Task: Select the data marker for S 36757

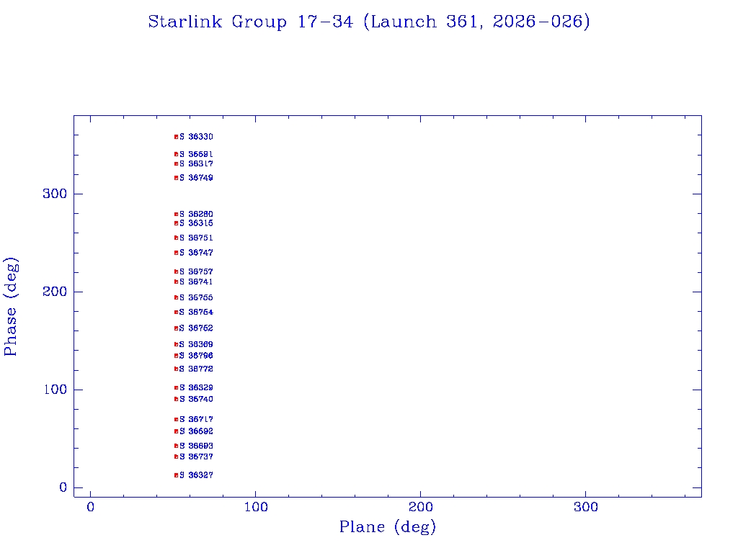Action: [x=176, y=271]
